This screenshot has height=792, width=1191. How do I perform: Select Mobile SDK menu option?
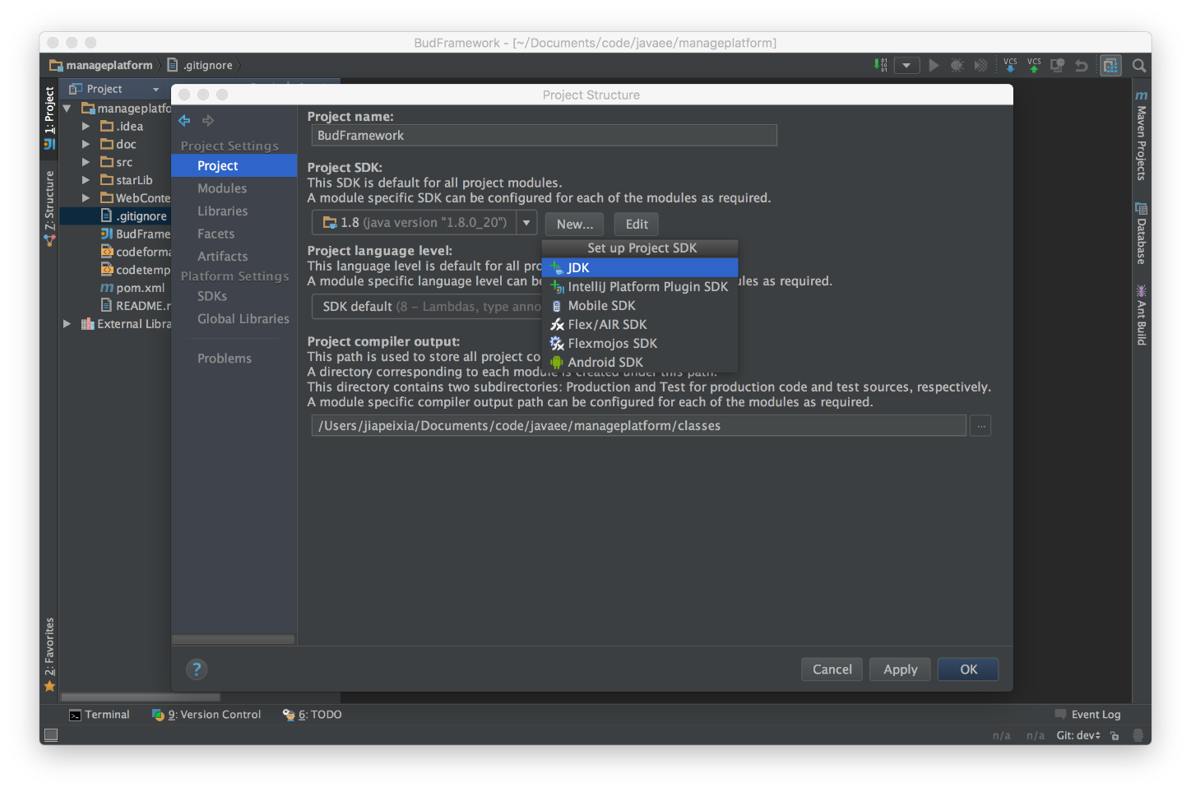(640, 305)
